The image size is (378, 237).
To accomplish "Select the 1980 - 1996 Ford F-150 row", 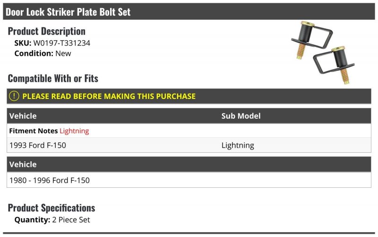I will [189, 180].
